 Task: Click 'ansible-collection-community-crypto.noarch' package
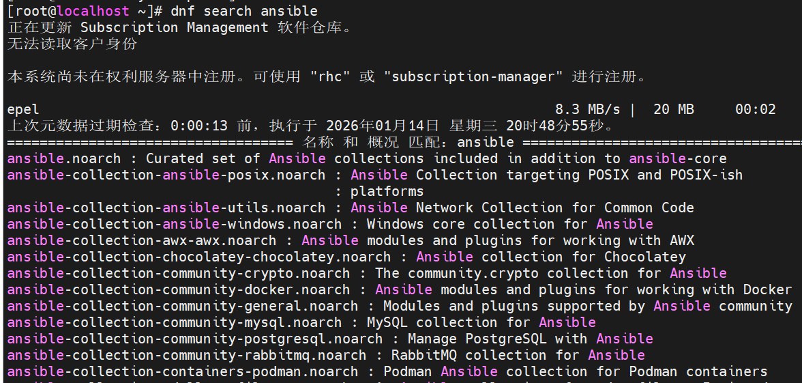[179, 273]
